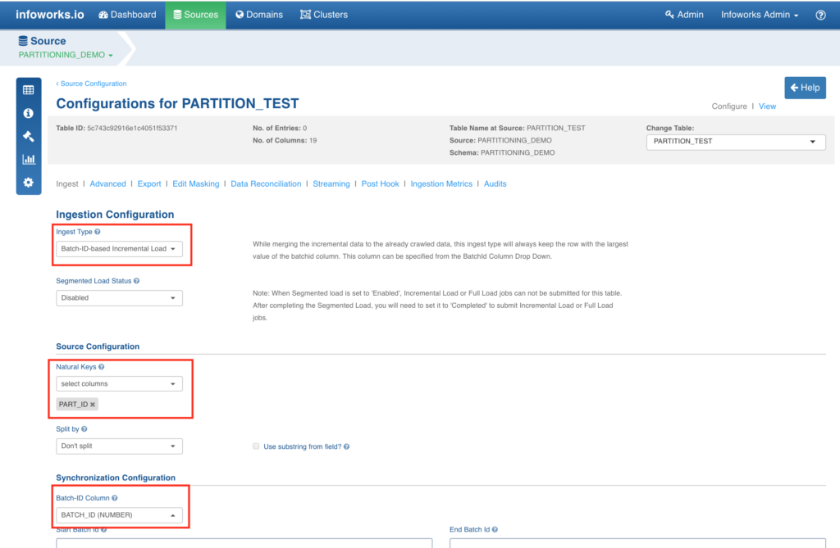Click help icon next to Ingest Type

98,232
